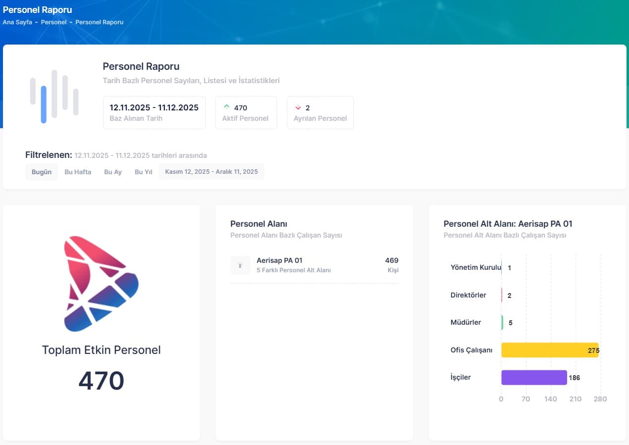Image resolution: width=629 pixels, height=445 pixels.
Task: Click the 470 total personnel count
Action: [x=101, y=380]
